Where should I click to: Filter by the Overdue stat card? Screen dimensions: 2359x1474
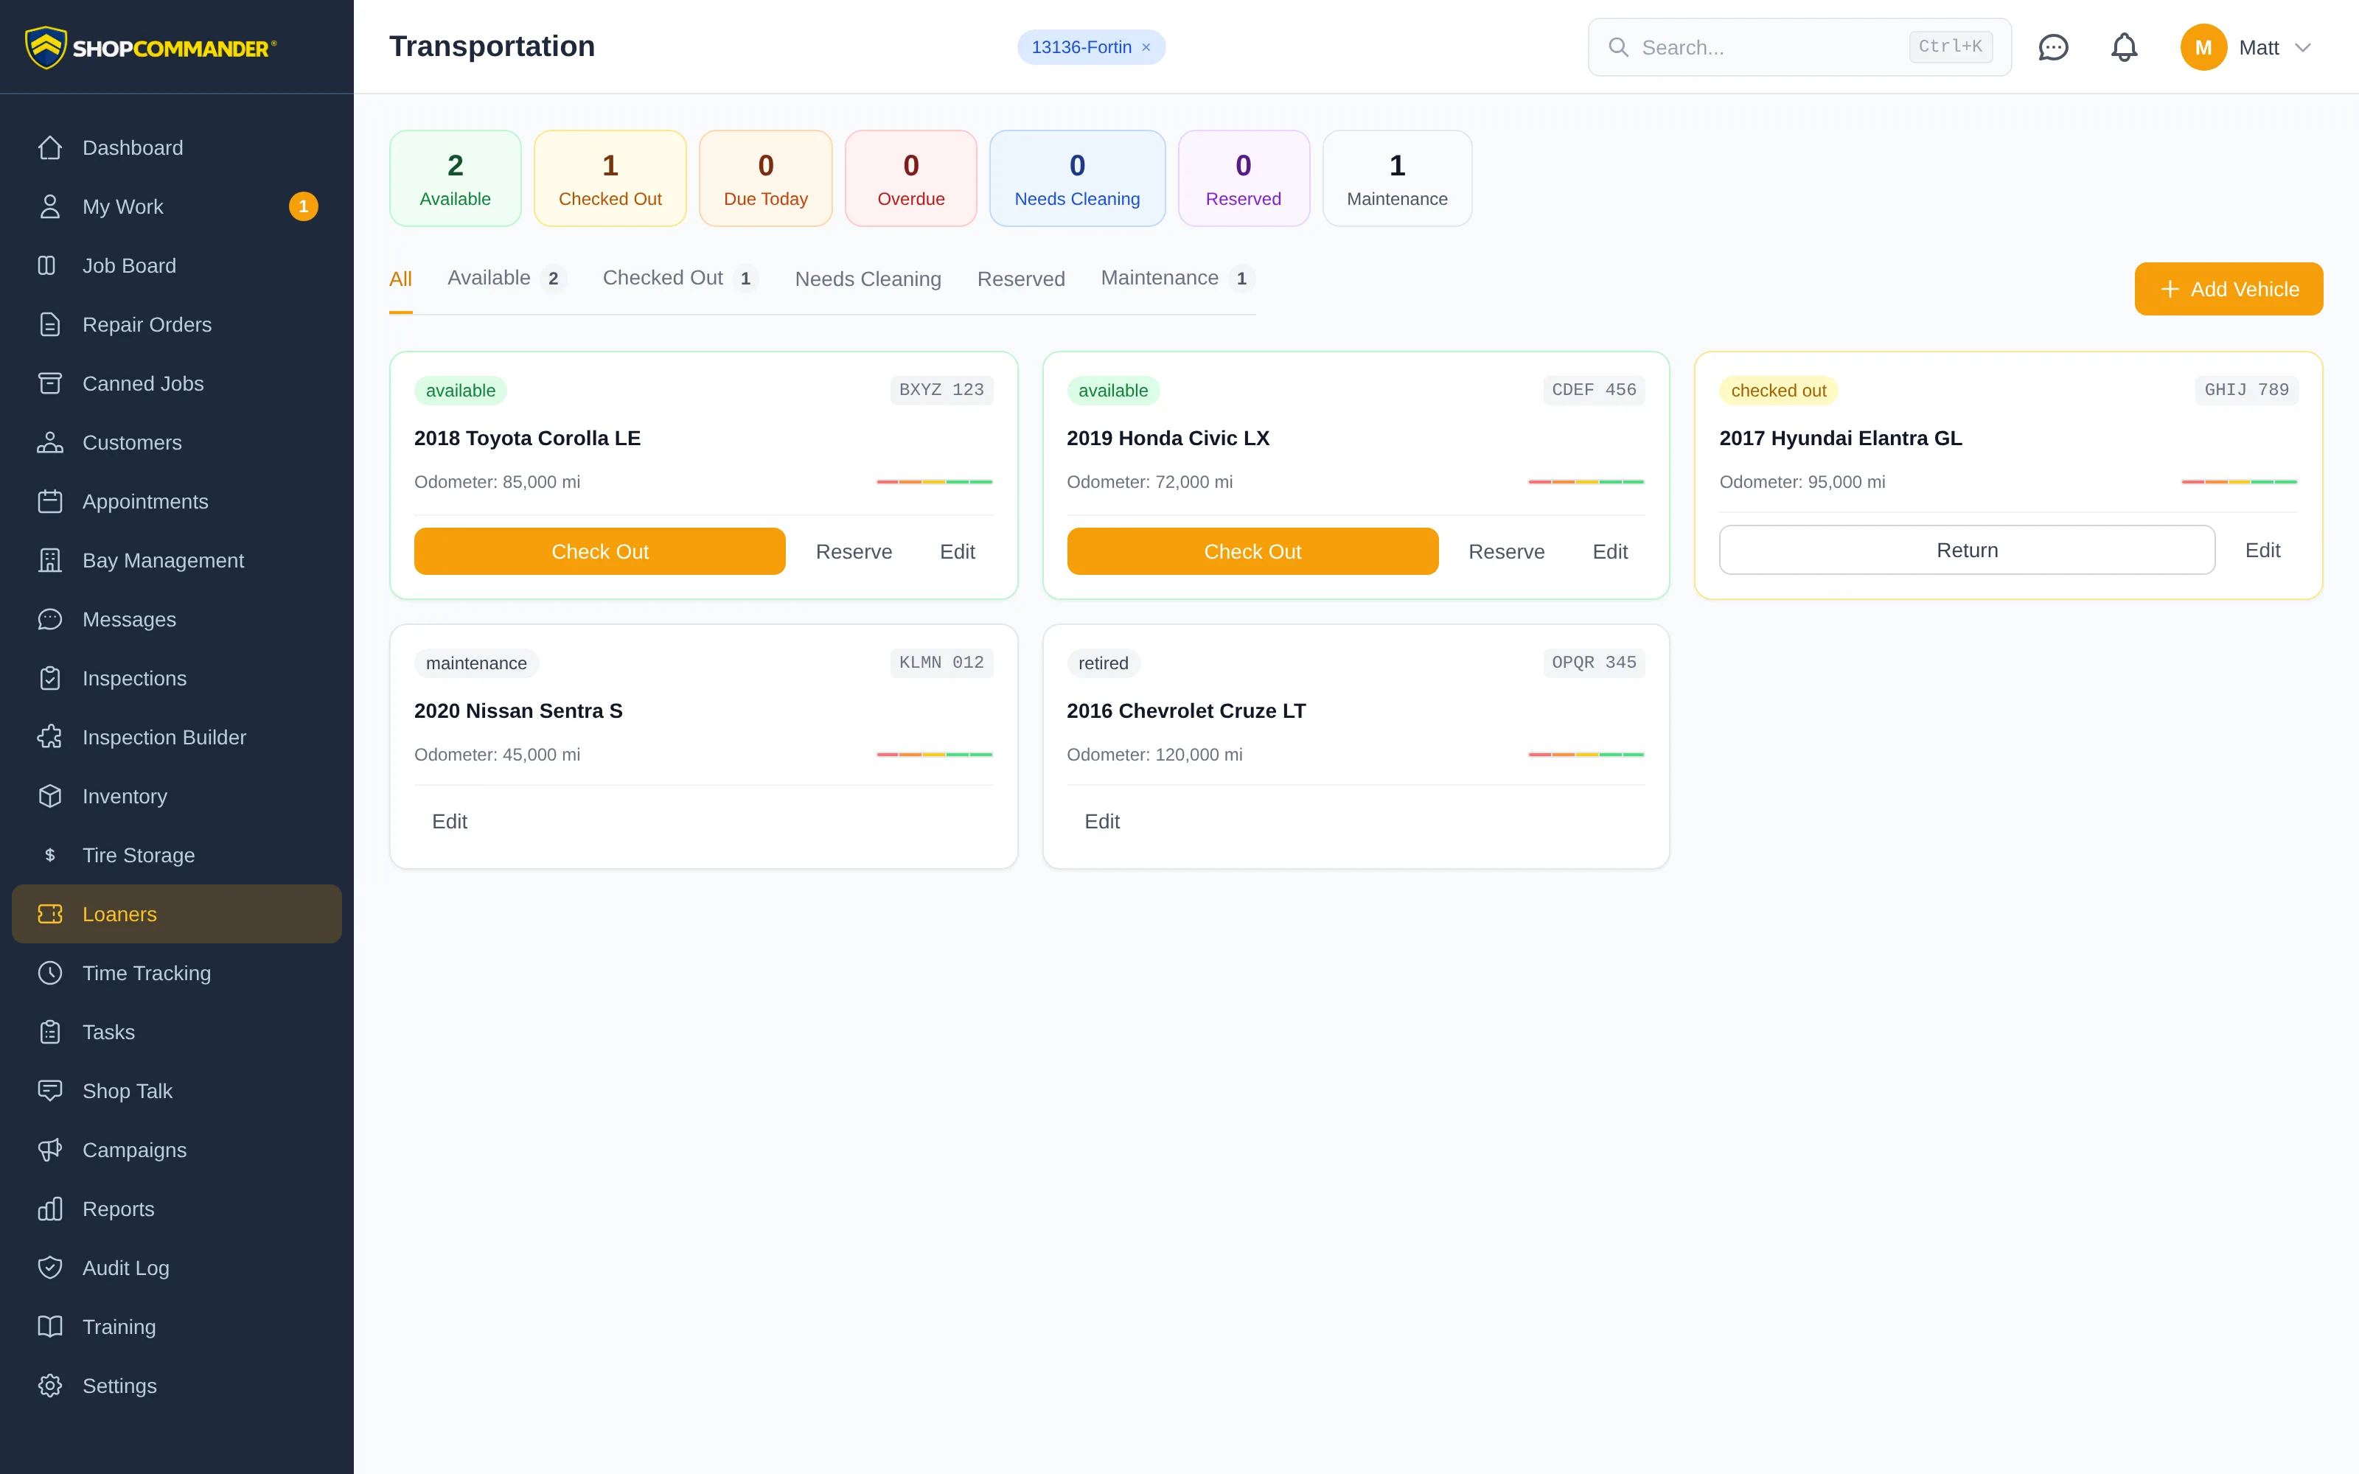tap(910, 178)
